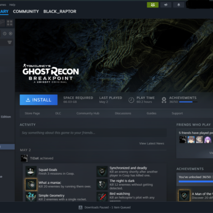Go to Community Hub tab
This screenshot has height=213, width=213.
pos(88,113)
